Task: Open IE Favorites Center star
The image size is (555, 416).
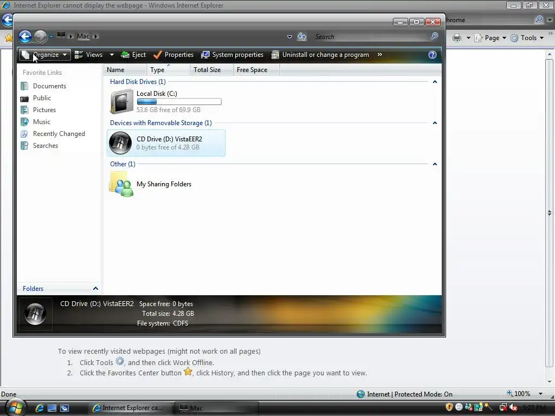Action: (8, 37)
